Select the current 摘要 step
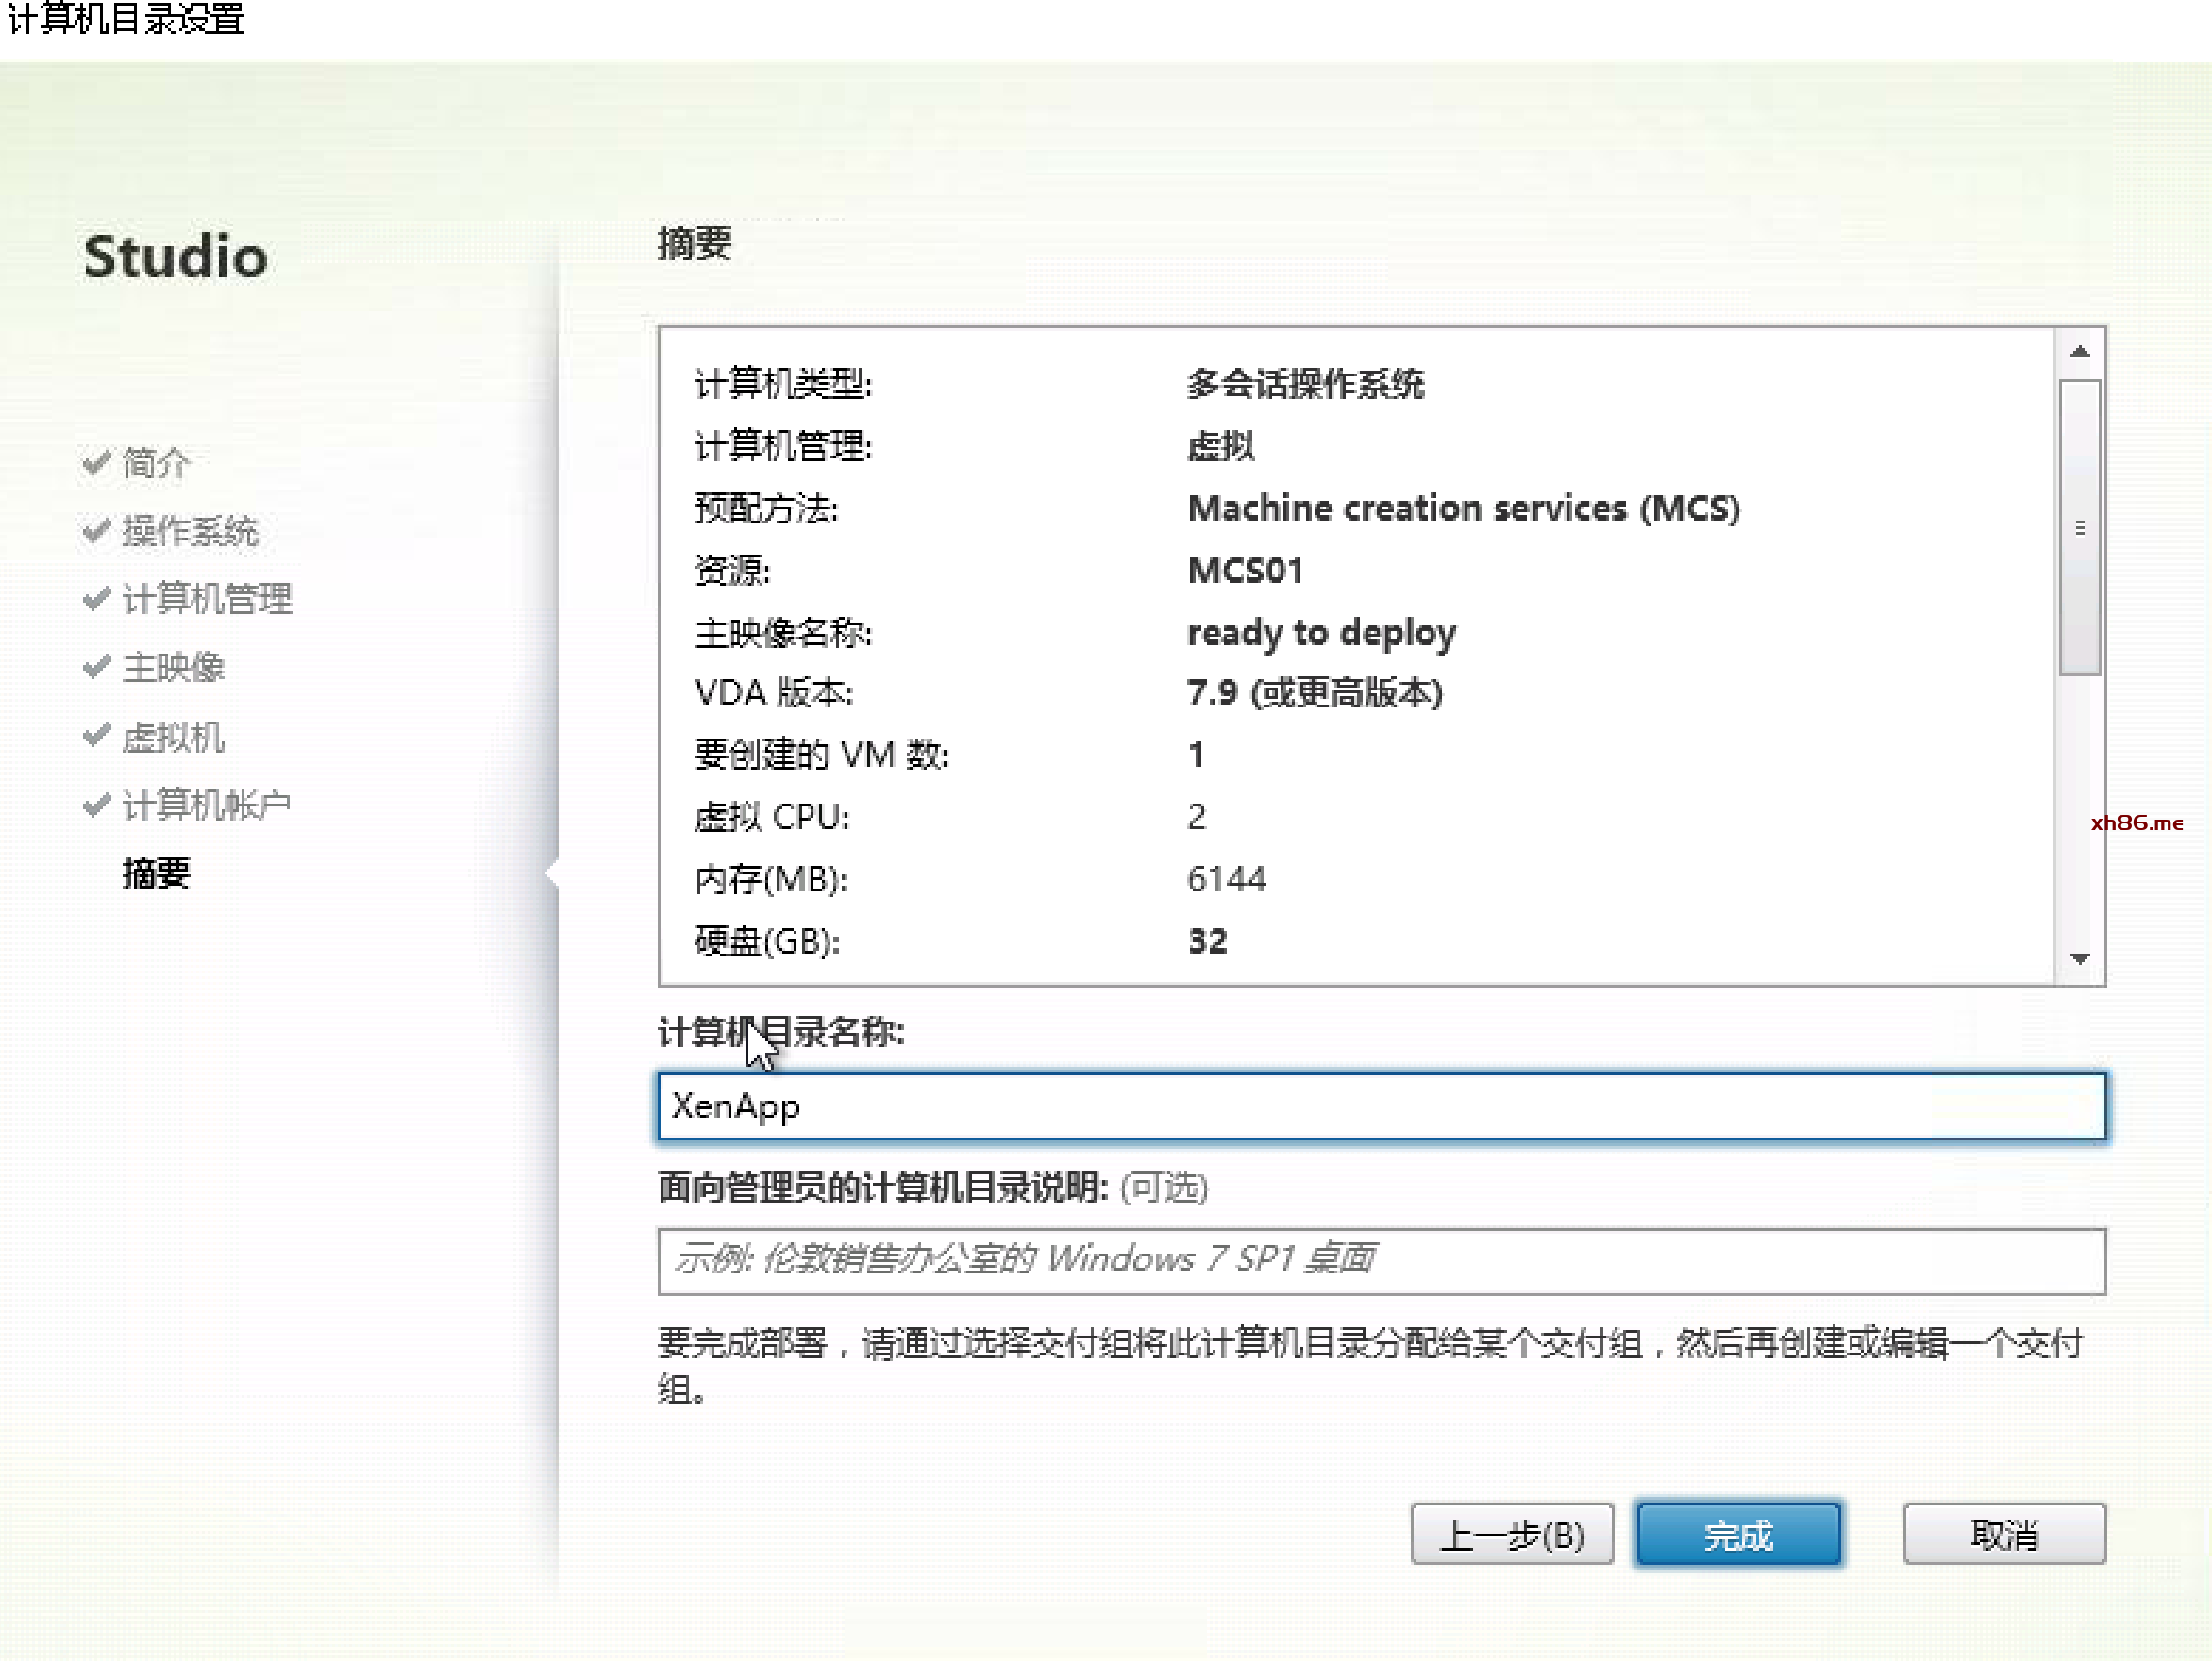This screenshot has height=1661, width=2212. click(x=156, y=872)
